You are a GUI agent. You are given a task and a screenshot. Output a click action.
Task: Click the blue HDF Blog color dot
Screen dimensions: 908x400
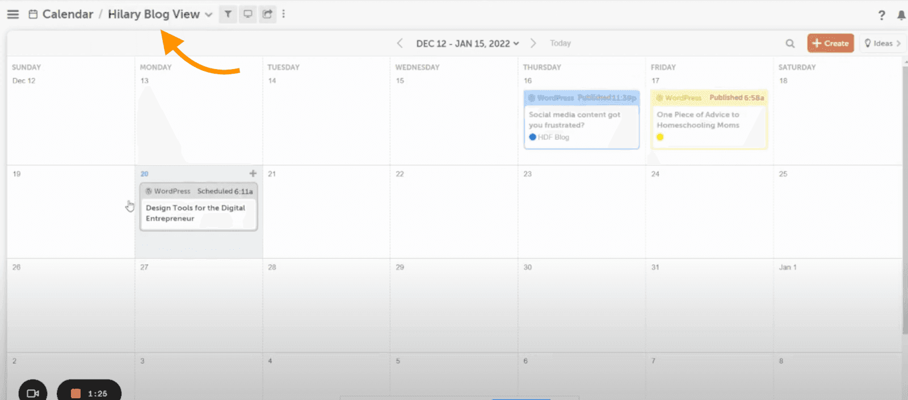tap(532, 137)
